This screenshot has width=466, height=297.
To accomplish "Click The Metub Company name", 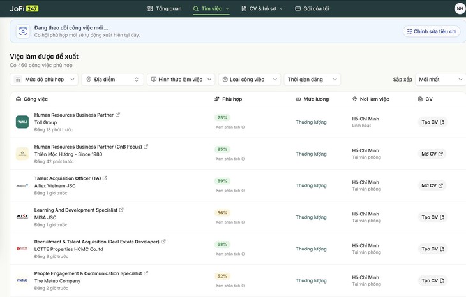I will (x=57, y=281).
